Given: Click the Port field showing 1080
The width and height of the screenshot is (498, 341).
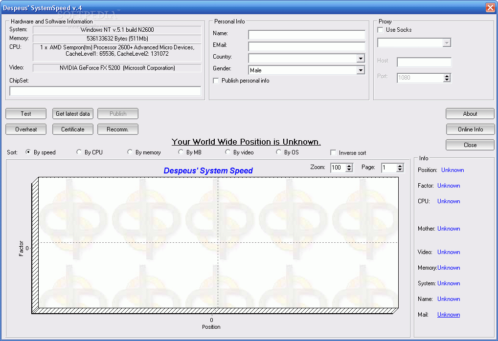Looking at the screenshot, I should [x=420, y=78].
